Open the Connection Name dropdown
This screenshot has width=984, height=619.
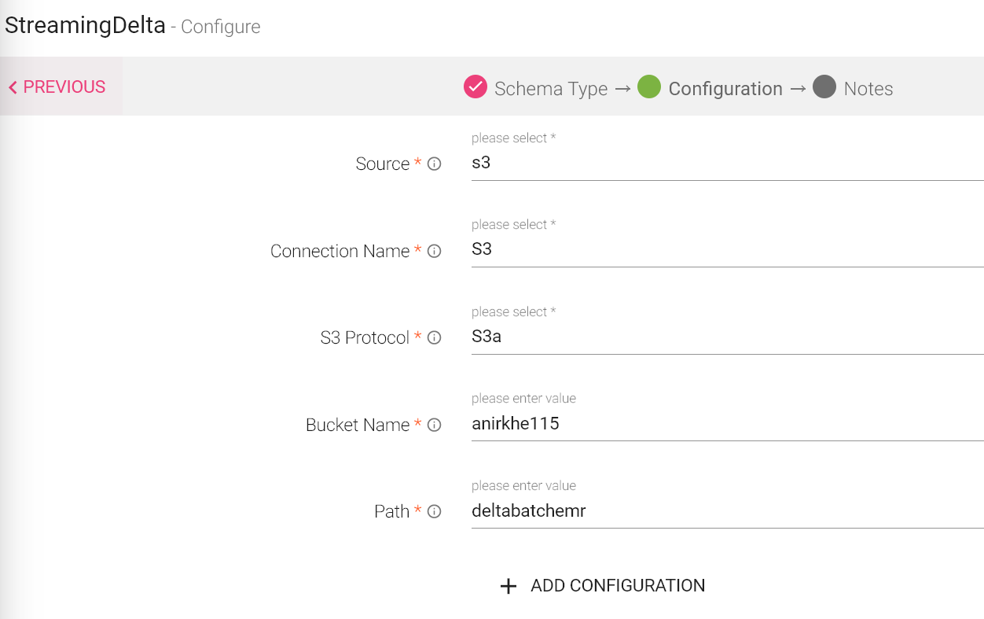726,250
